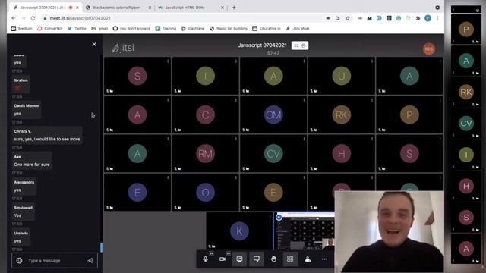Open three-dot menu on O tile

tap(236, 177)
